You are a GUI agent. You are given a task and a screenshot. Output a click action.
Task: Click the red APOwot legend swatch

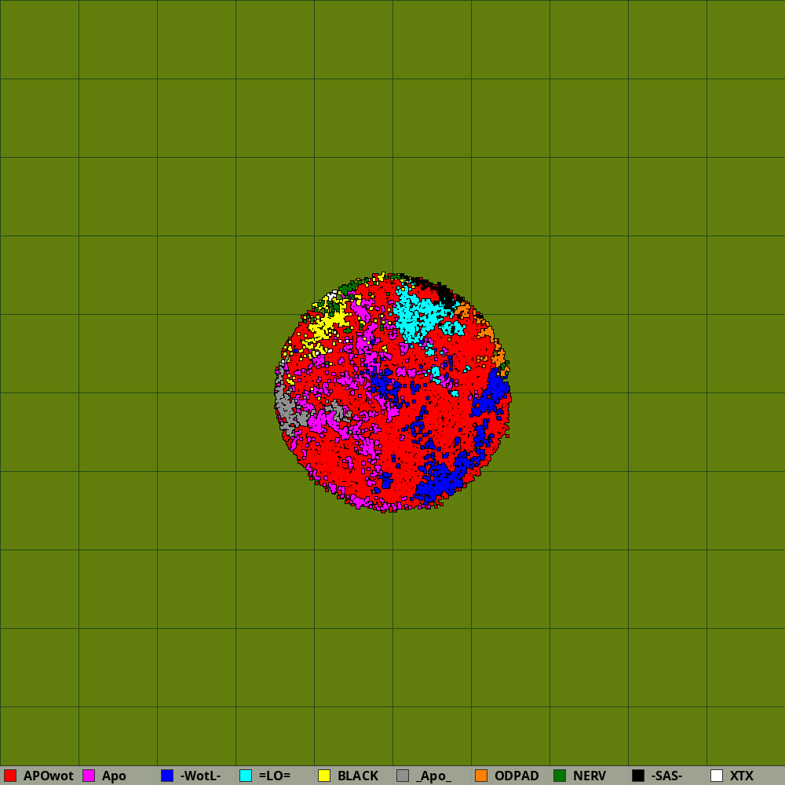pos(10,776)
